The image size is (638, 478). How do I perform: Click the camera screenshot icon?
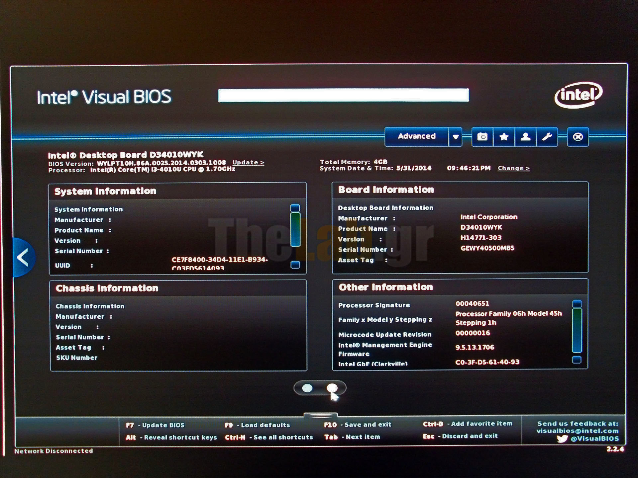coord(482,137)
